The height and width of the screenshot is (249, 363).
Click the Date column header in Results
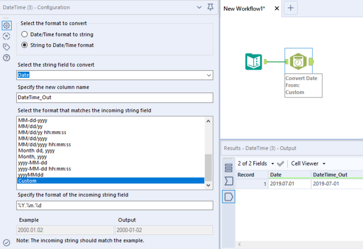(x=289, y=175)
